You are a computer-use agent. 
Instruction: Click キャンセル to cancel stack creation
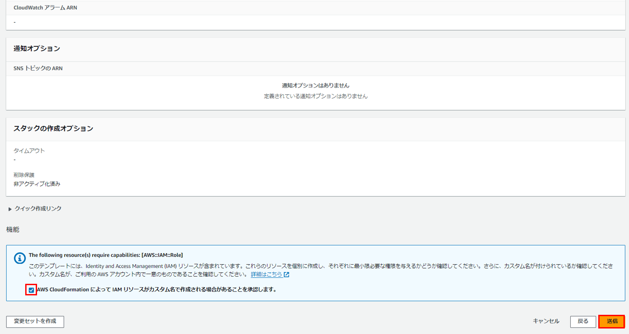pos(546,321)
